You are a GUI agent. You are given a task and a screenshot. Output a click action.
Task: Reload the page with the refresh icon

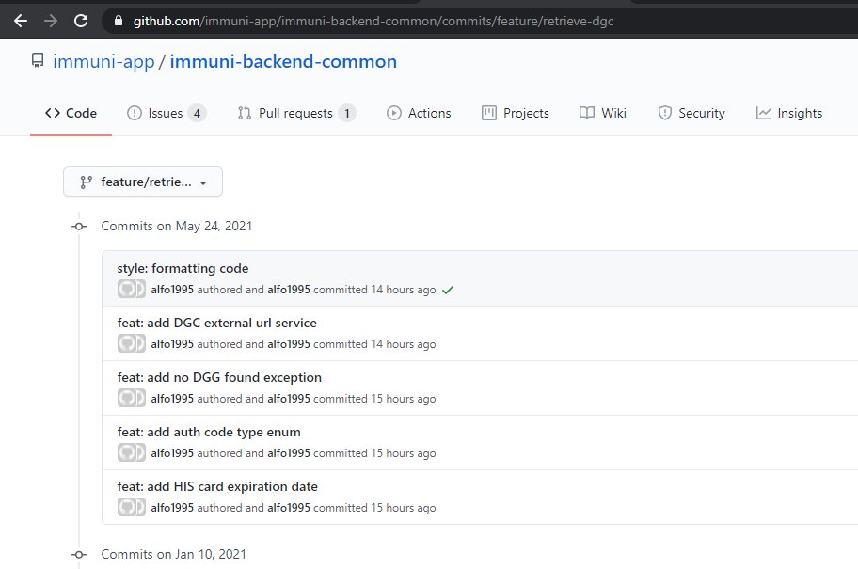81,21
